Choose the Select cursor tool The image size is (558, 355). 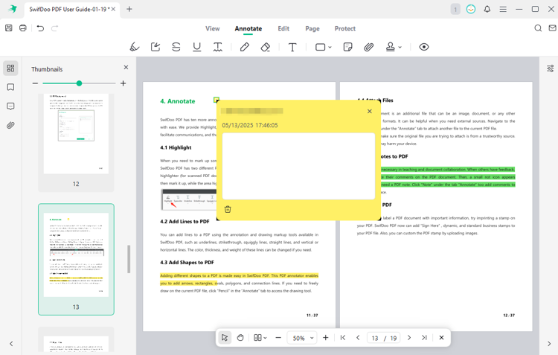[x=225, y=338]
